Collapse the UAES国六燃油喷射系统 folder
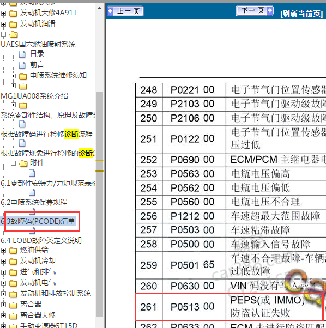326x328 pixels. (x=3, y=34)
